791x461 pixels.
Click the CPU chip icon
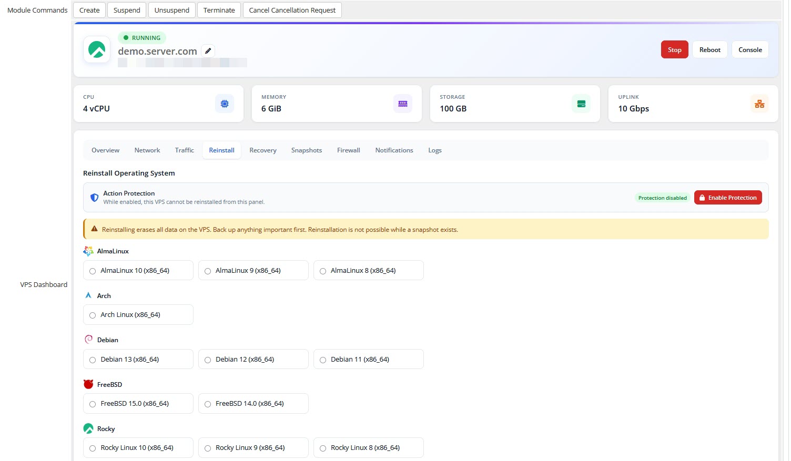pos(225,104)
